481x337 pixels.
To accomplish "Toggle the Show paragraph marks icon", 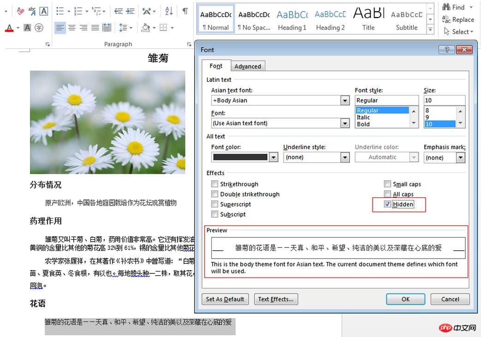I will (185, 12).
